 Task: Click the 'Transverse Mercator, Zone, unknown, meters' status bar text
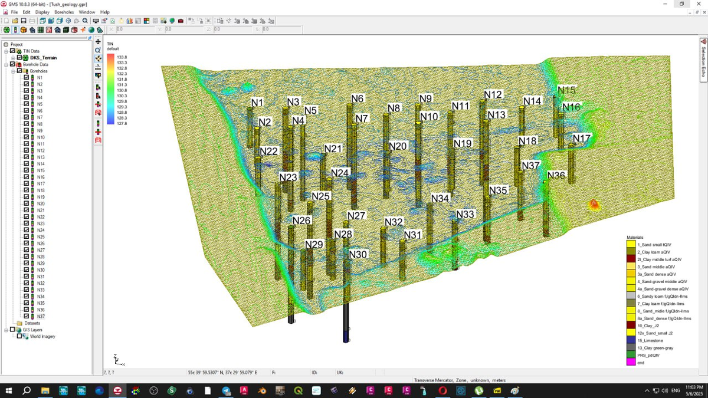click(460, 380)
